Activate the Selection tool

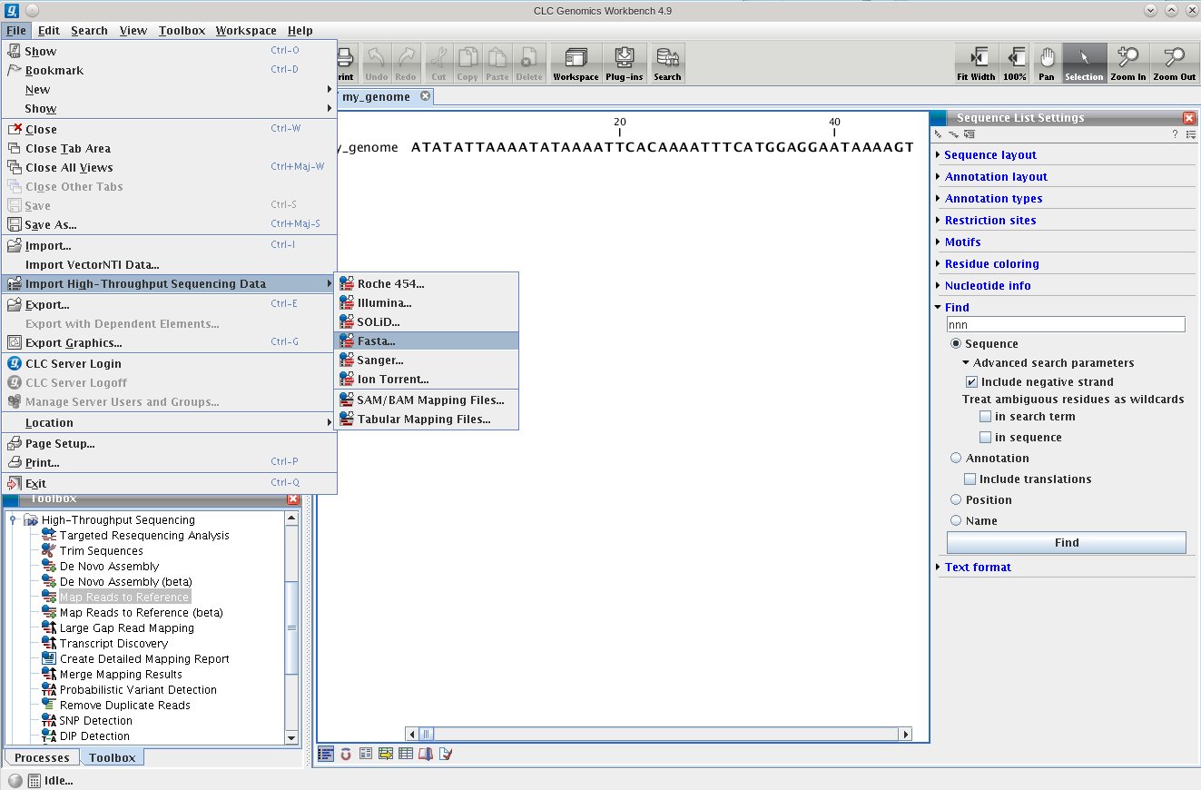pyautogui.click(x=1084, y=63)
